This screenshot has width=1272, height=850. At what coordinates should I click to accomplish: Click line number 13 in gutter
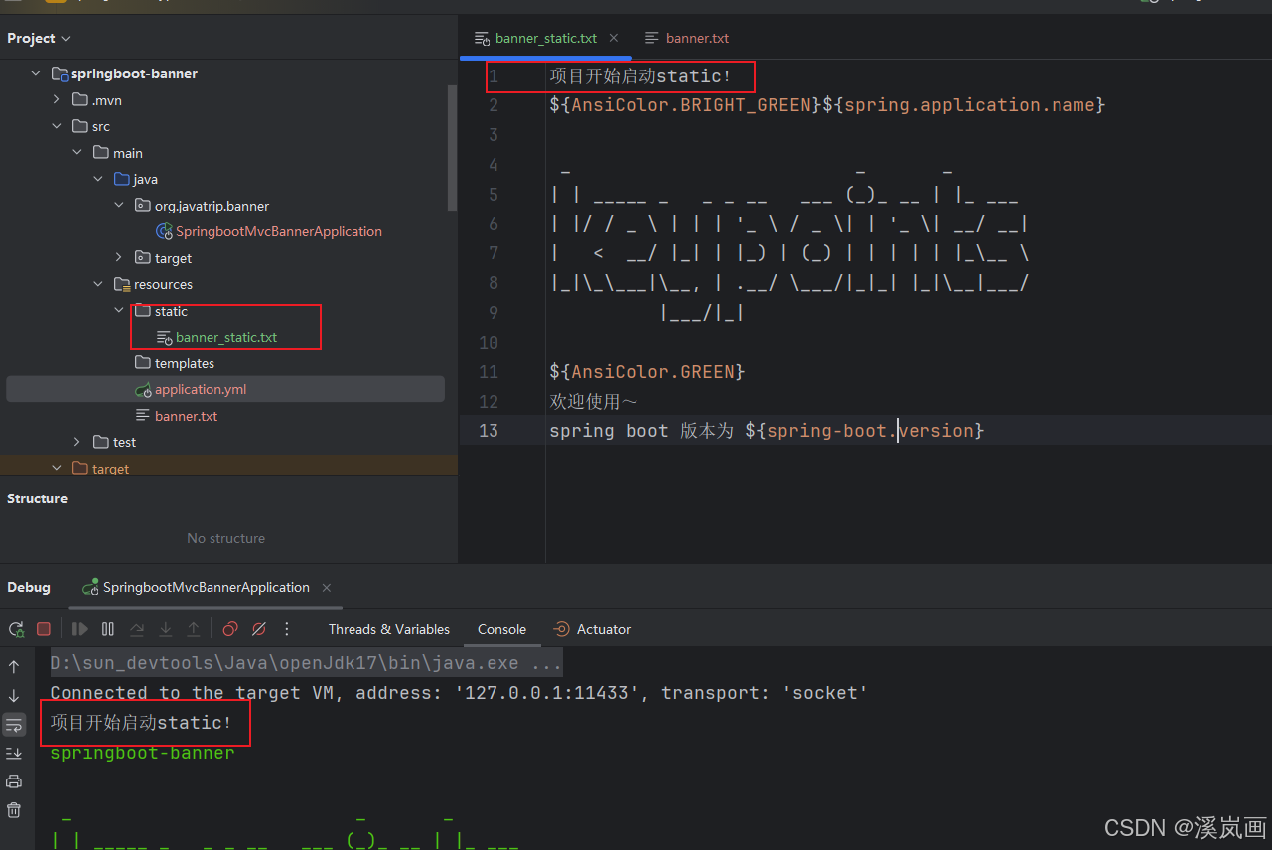point(489,431)
